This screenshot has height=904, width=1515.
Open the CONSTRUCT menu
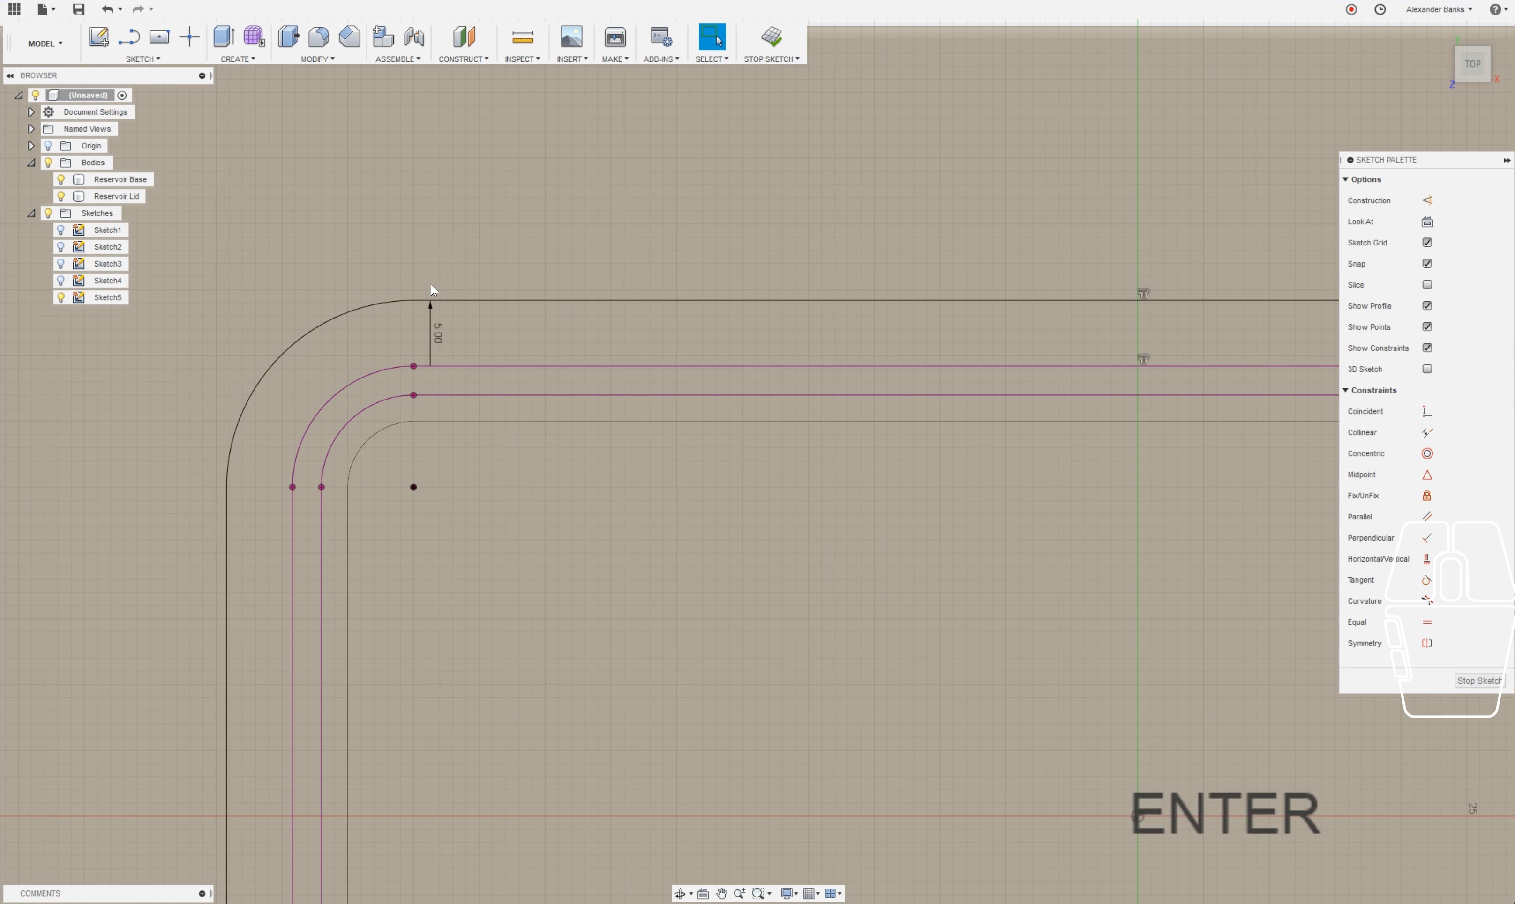463,59
